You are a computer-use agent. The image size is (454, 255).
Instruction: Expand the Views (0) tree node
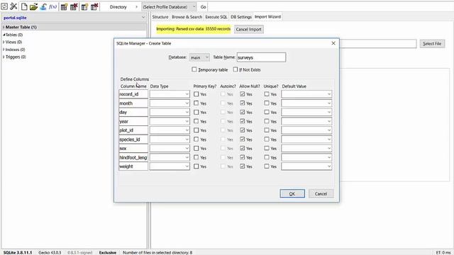click(4, 42)
